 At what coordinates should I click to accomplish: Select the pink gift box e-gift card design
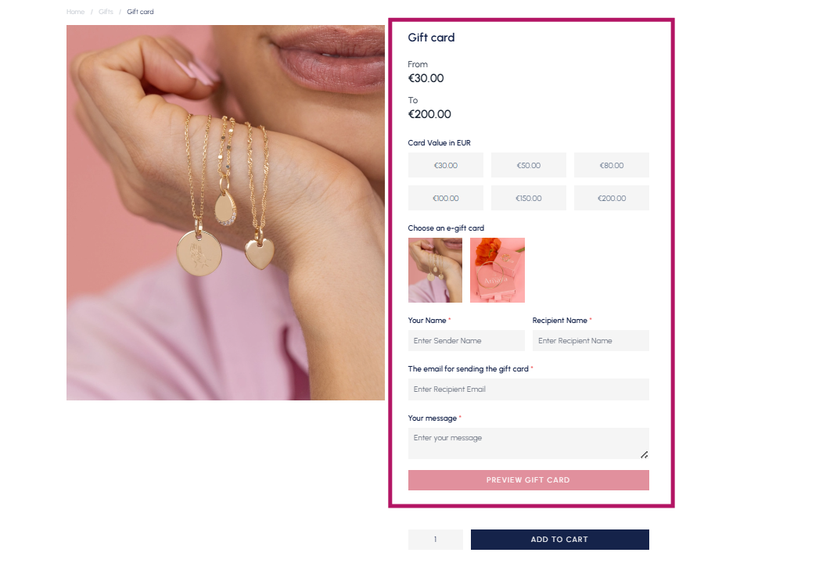[x=498, y=270]
